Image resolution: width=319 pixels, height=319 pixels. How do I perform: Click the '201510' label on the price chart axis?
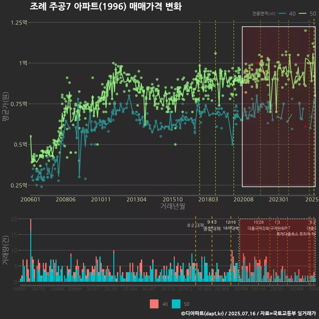pos(173,199)
